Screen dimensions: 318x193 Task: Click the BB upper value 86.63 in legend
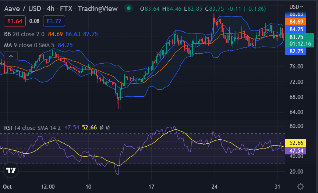pyautogui.click(x=73, y=34)
